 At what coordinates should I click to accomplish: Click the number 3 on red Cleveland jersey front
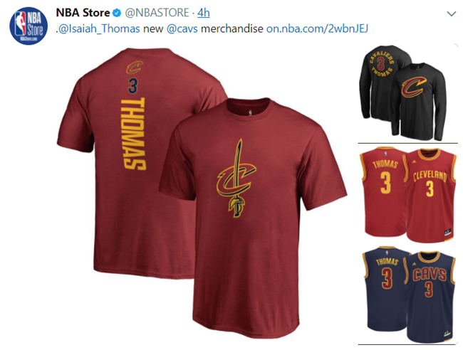pos(430,189)
